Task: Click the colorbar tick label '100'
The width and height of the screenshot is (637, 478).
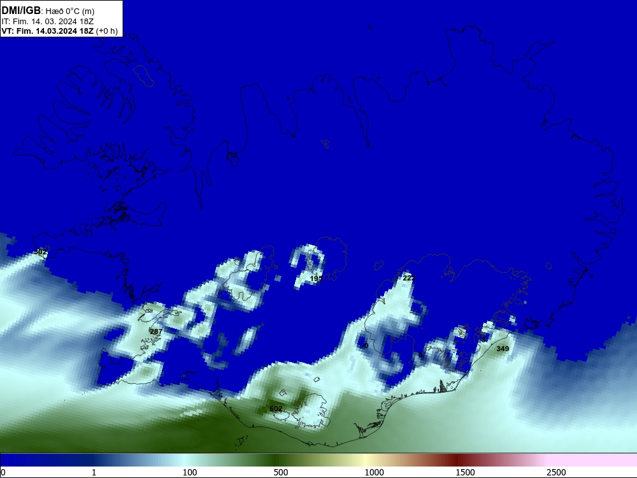Action: pos(190,472)
